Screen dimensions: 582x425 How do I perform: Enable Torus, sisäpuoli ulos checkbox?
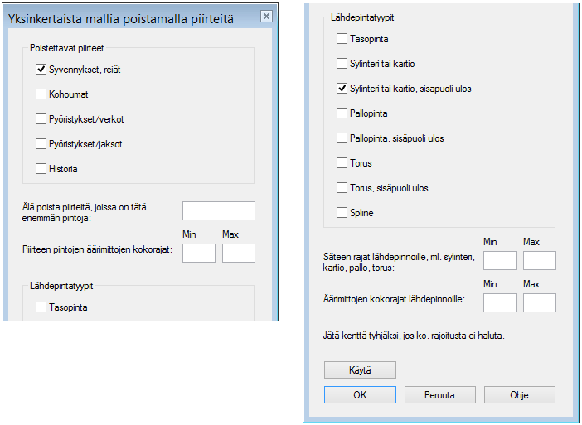[342, 188]
